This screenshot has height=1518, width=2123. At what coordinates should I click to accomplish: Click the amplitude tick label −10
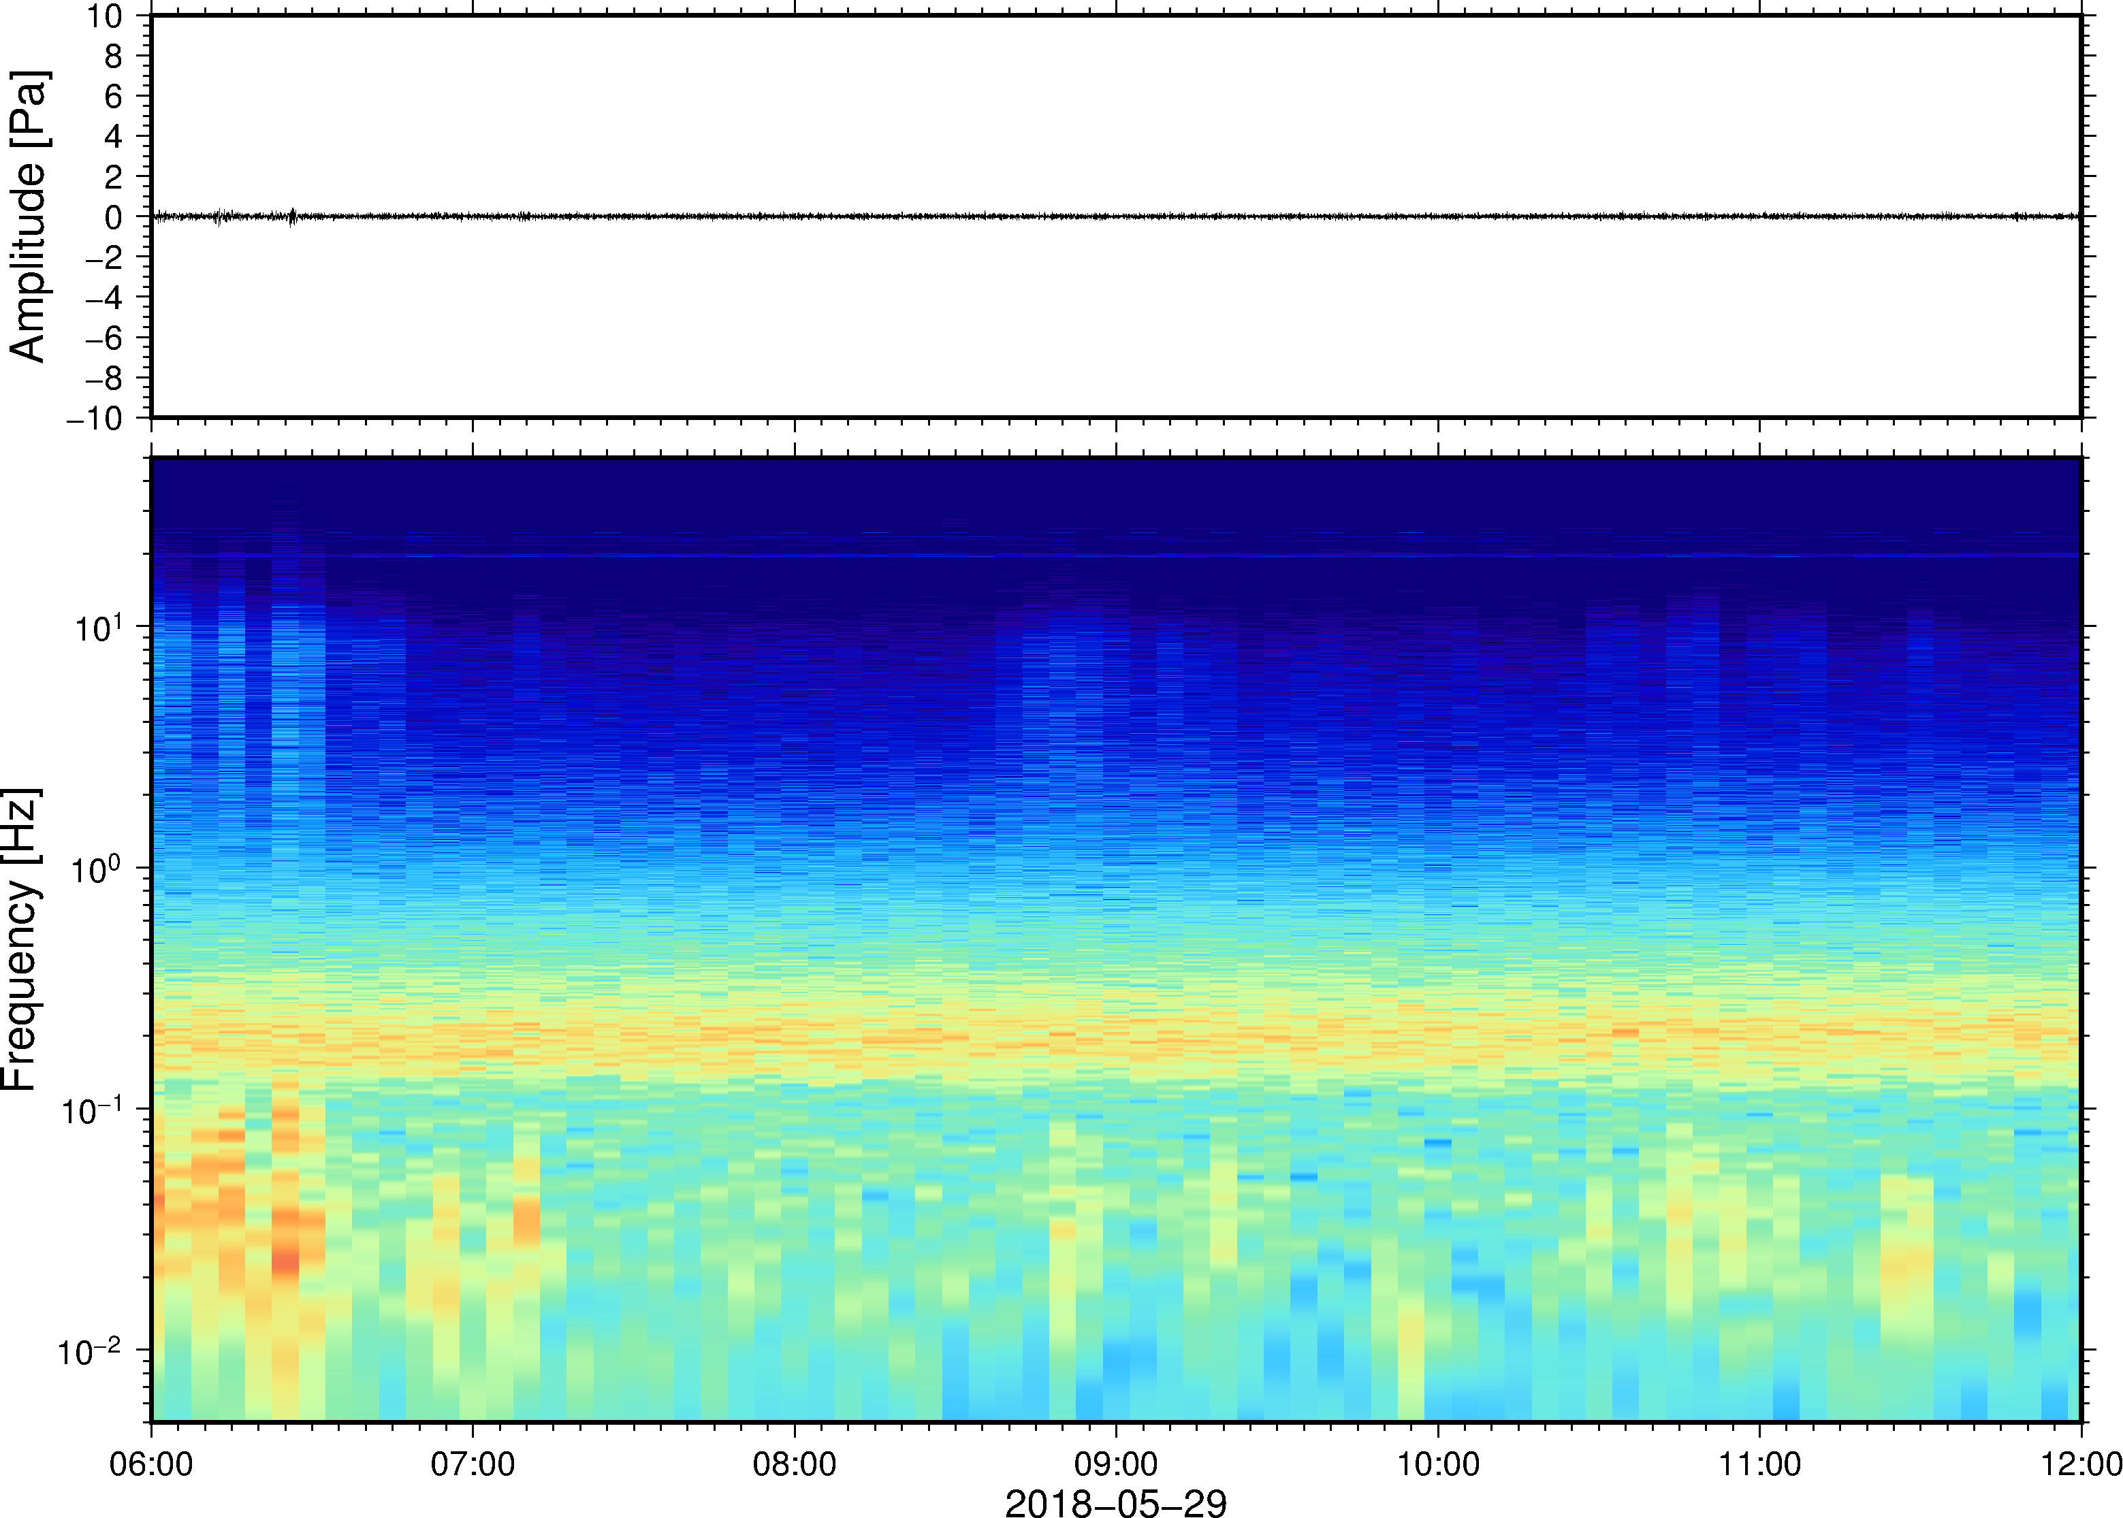tap(95, 419)
